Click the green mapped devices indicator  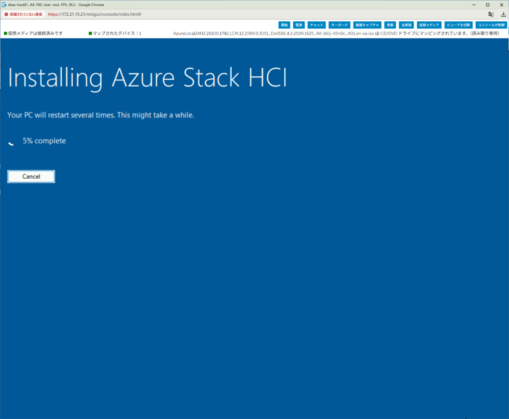click(x=90, y=34)
